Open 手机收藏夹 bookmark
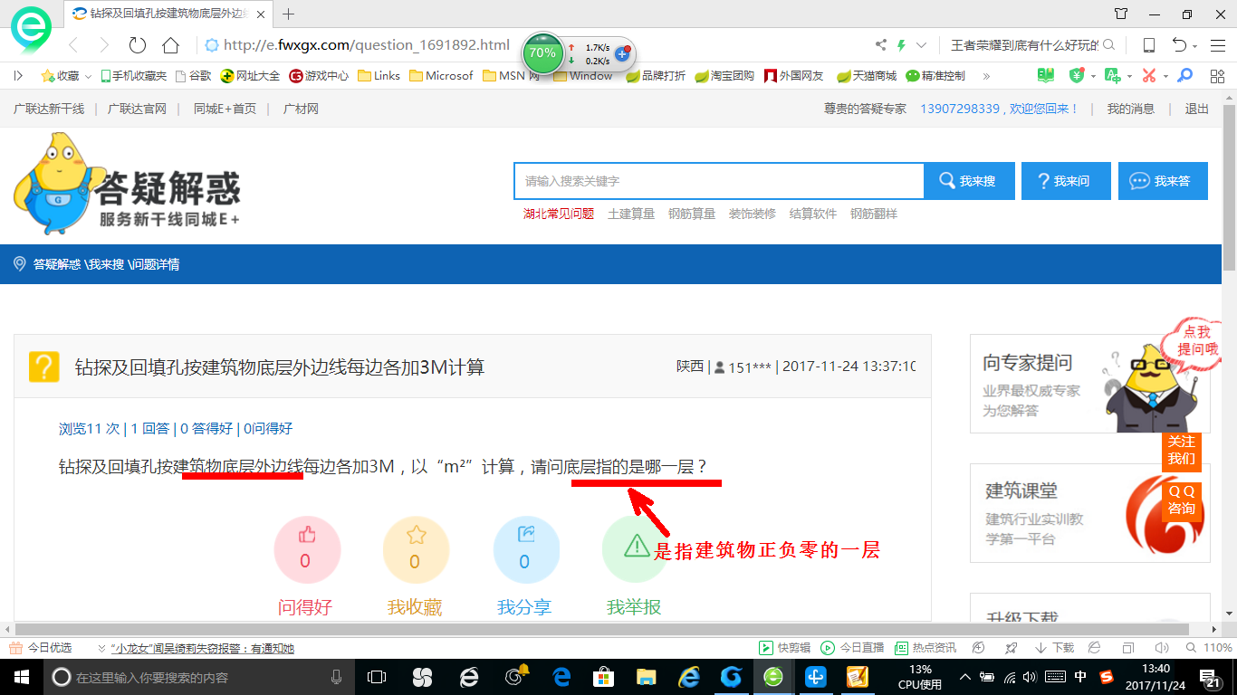The image size is (1237, 695). (134, 76)
